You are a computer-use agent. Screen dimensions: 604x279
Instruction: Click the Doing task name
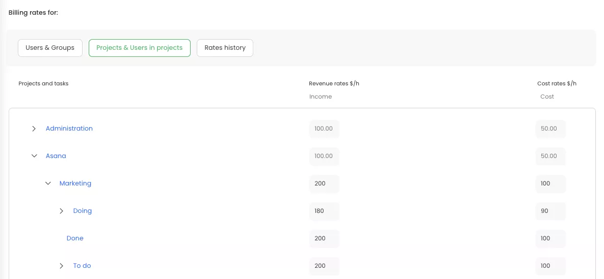83,211
